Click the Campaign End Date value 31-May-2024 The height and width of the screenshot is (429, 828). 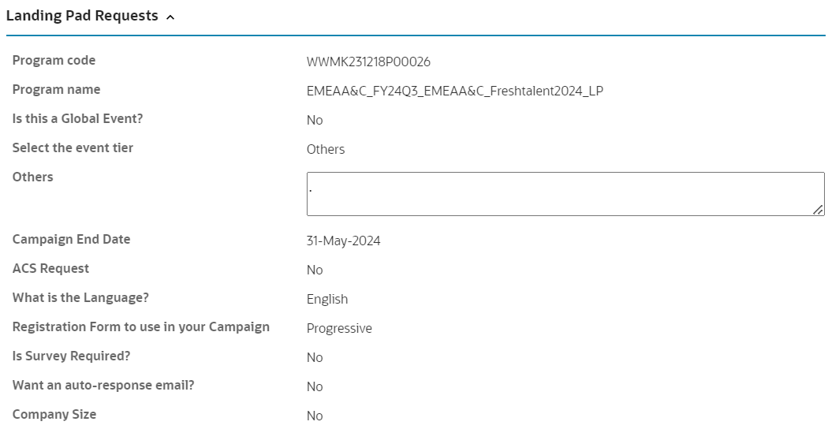(343, 241)
